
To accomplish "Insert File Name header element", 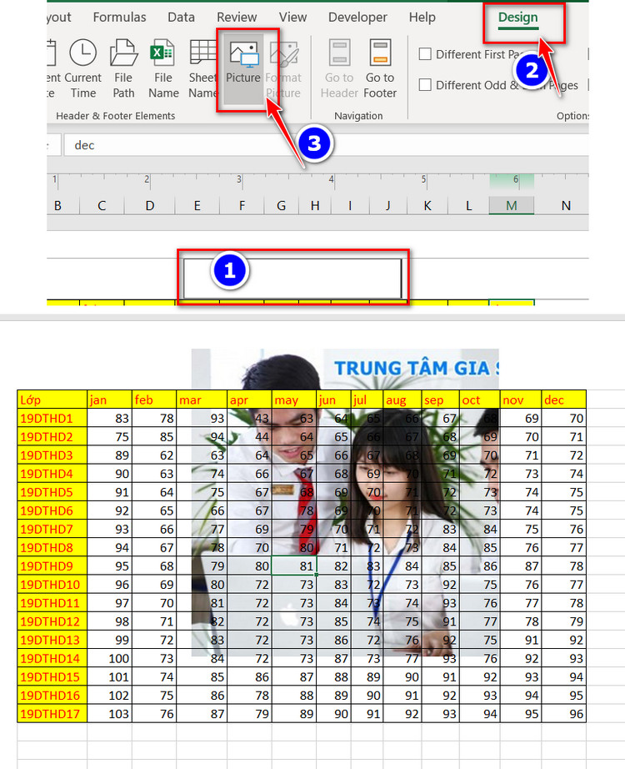I will point(163,68).
